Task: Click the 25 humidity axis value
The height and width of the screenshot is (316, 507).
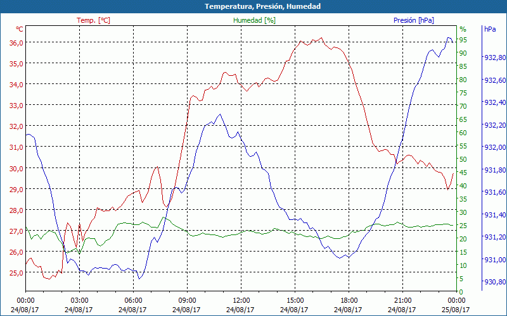Action: point(463,226)
